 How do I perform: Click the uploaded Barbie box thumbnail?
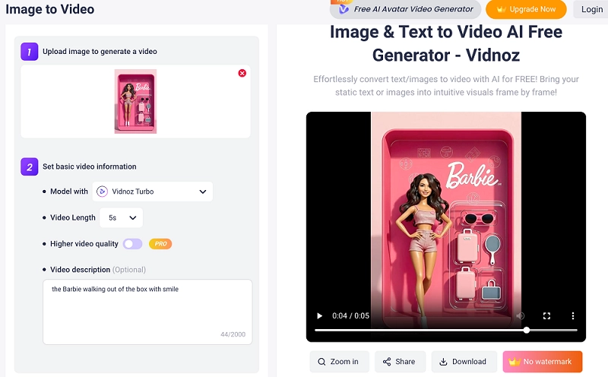click(x=135, y=101)
